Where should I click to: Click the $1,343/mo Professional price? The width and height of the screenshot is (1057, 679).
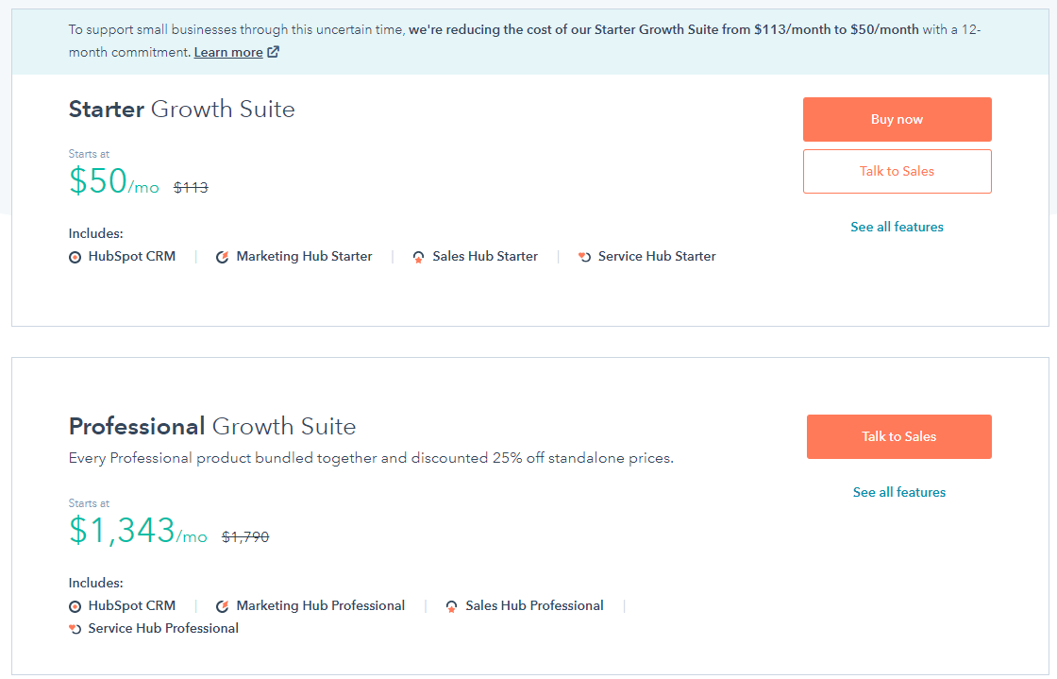point(138,531)
